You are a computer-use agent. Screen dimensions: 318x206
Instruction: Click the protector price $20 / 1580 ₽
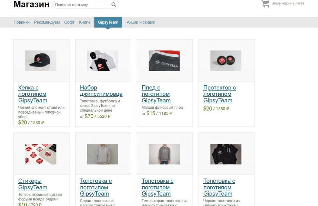(216, 108)
